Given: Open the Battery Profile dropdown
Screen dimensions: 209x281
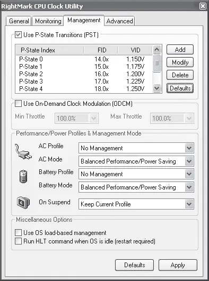Looking at the screenshot, I should [x=189, y=174].
